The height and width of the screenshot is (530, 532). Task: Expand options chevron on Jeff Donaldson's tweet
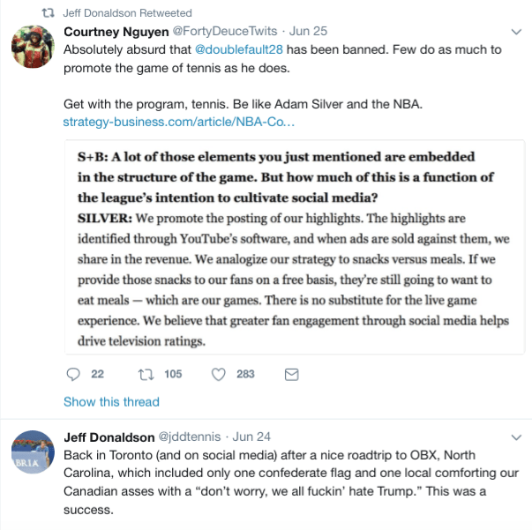(x=515, y=437)
